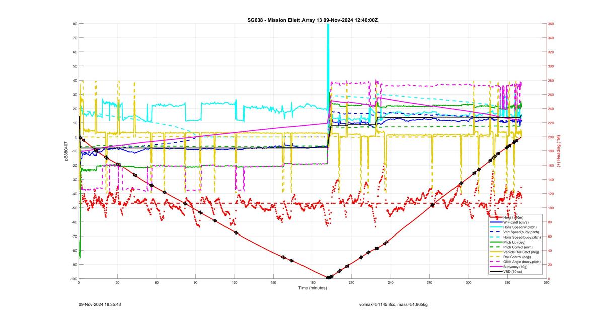Click the red Height (10m) legend line sample
Screen dimensions: 604x313
coord(496,218)
